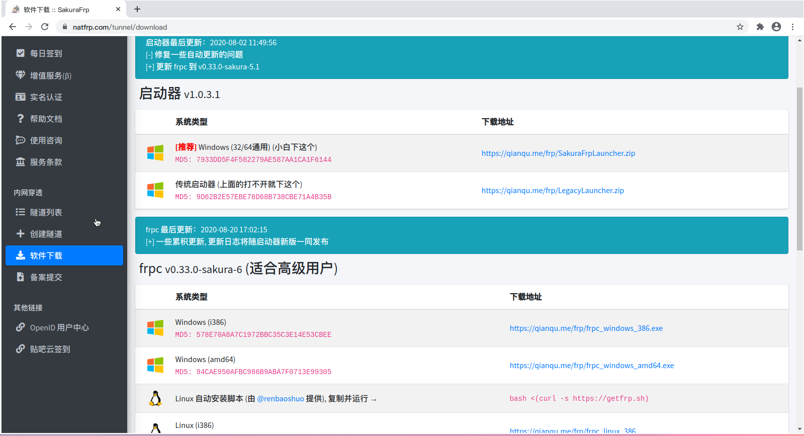804x436 pixels.
Task: Download SakuraFrpLauncher.zip link
Action: click(558, 153)
